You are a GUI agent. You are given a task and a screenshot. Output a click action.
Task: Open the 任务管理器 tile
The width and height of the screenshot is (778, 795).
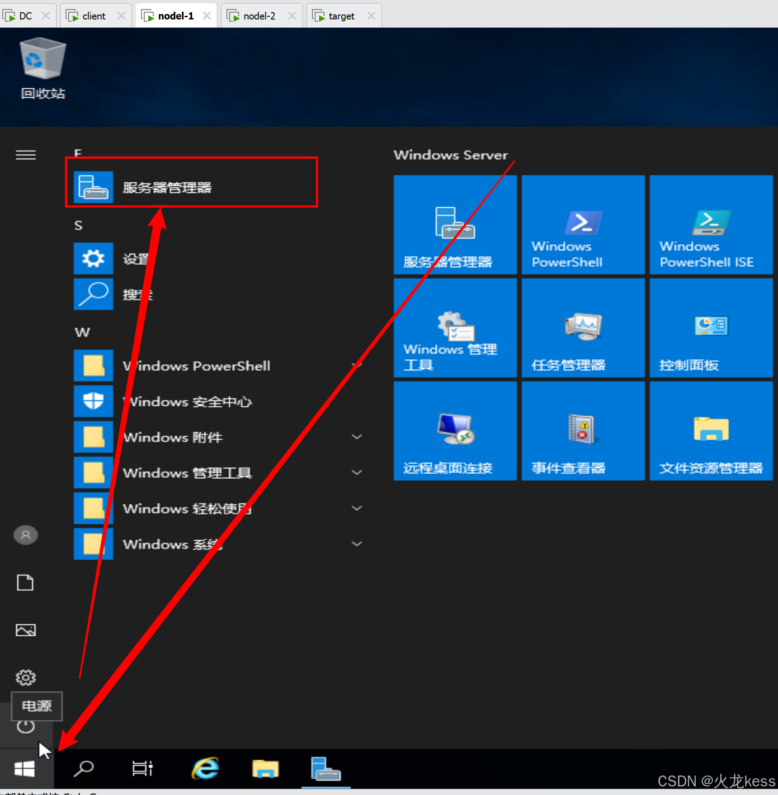click(x=583, y=328)
